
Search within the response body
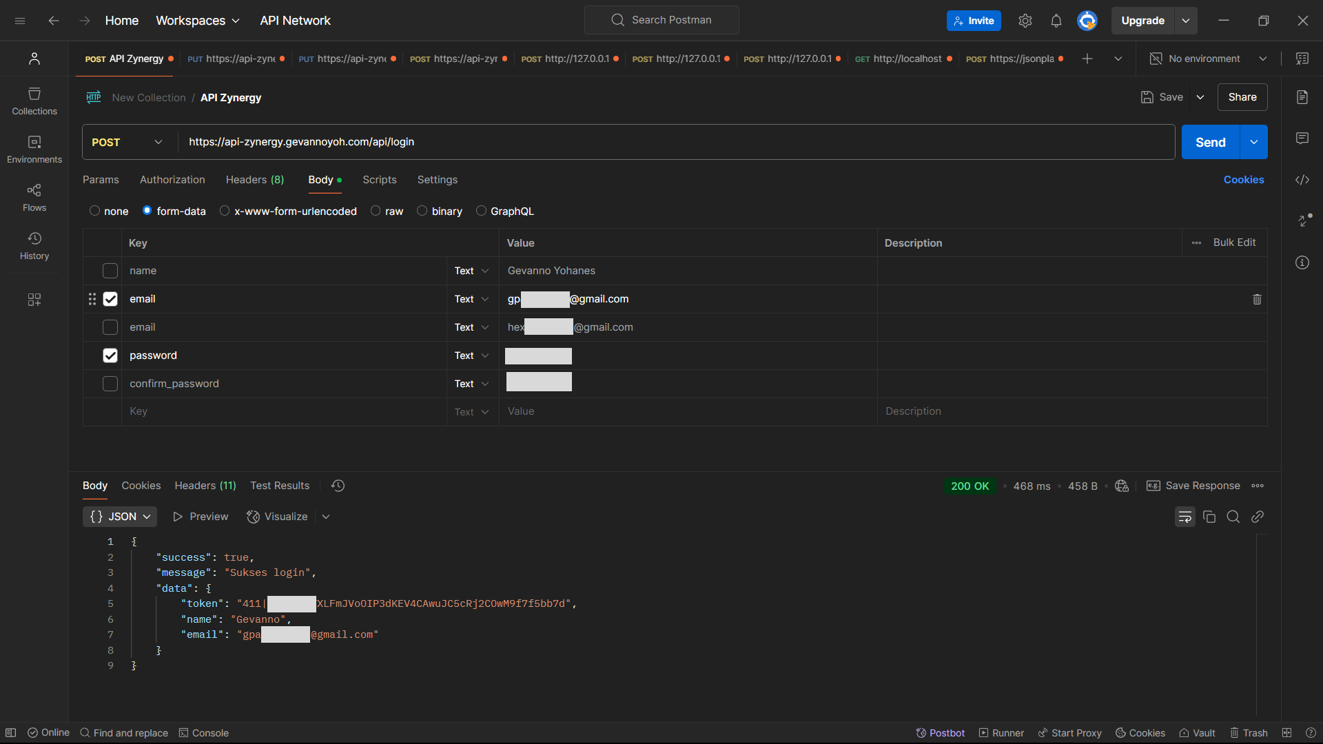[1233, 517]
